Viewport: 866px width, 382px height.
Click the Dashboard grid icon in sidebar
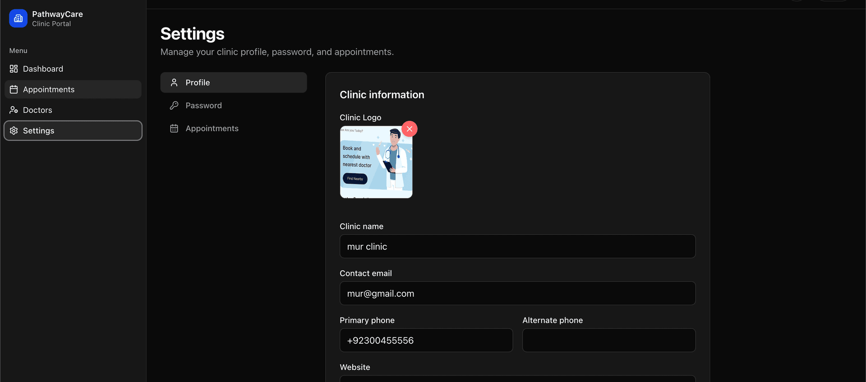[x=14, y=69]
